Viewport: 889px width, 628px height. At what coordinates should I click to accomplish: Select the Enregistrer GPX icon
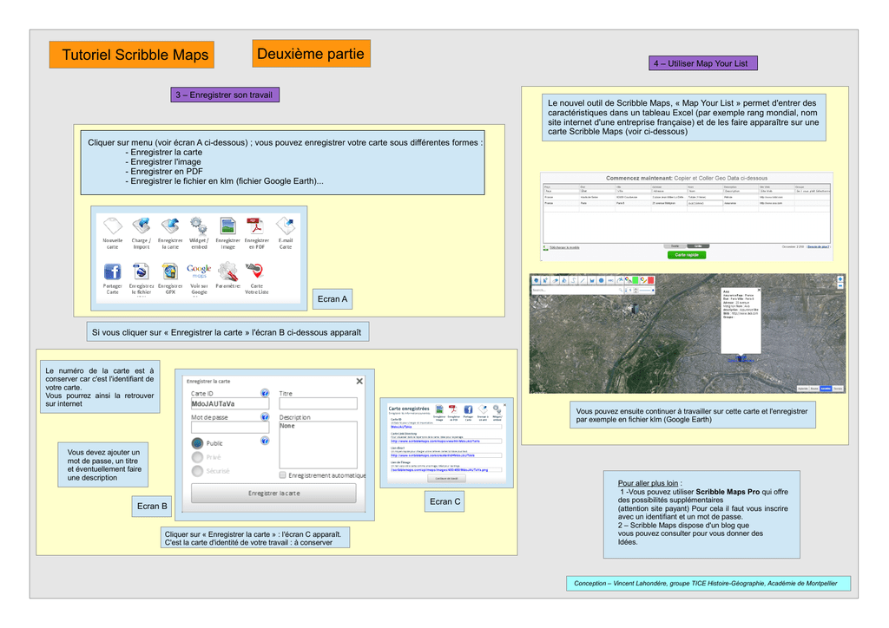pyautogui.click(x=170, y=271)
